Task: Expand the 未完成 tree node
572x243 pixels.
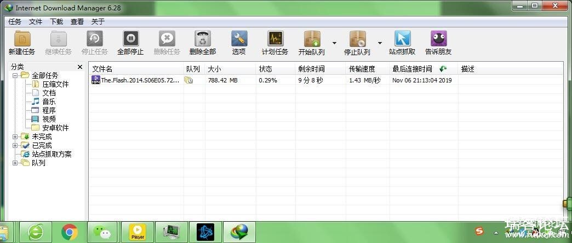Action: coord(15,137)
